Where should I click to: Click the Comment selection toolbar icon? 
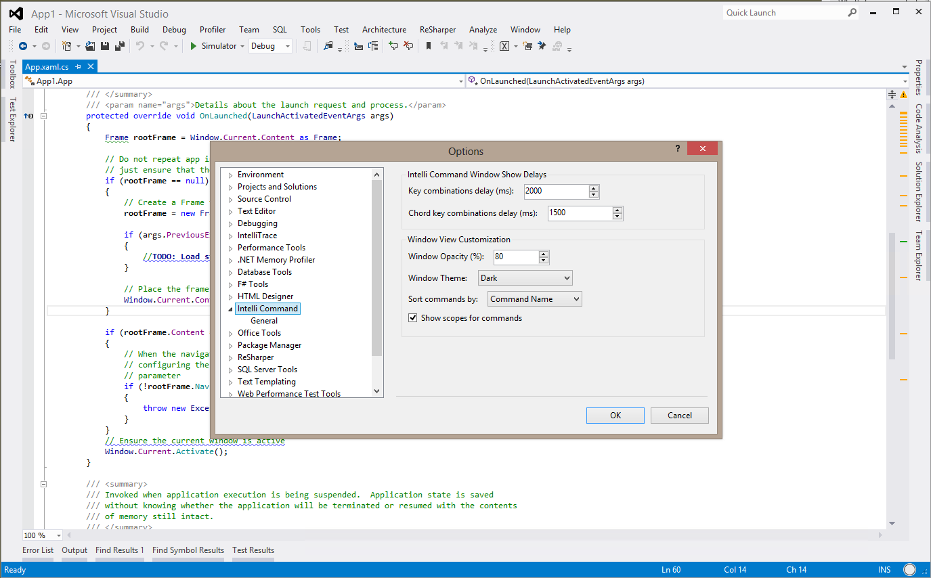pyautogui.click(x=393, y=46)
